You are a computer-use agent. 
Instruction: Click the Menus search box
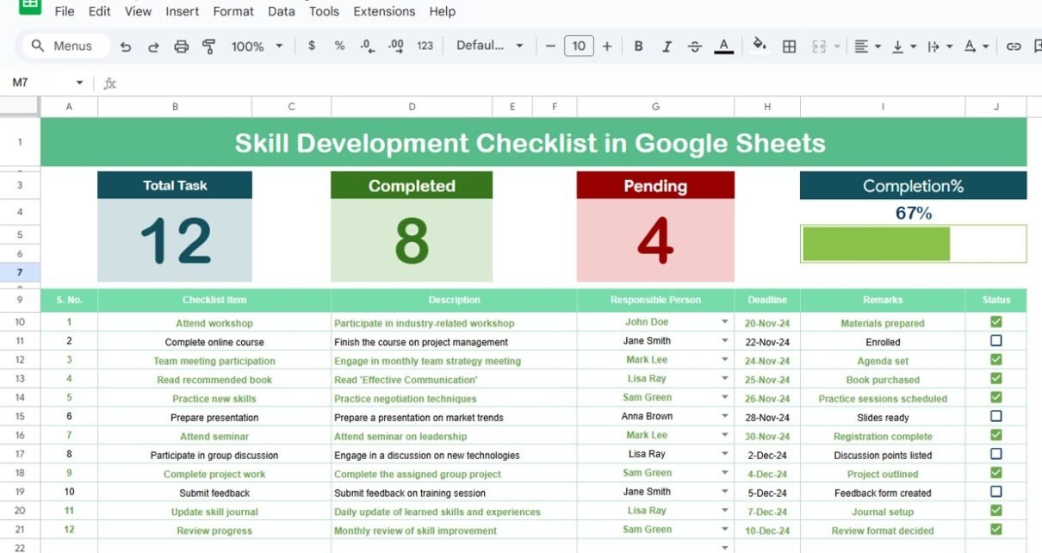[x=65, y=46]
